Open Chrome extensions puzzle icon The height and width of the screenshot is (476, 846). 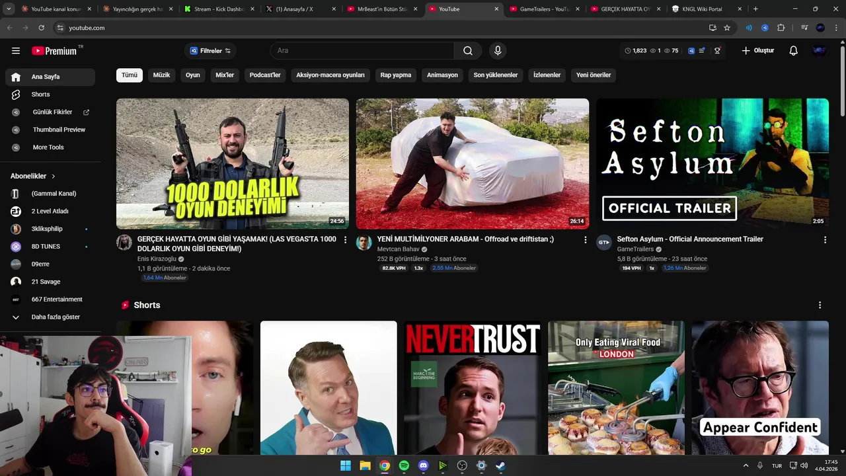click(x=781, y=28)
